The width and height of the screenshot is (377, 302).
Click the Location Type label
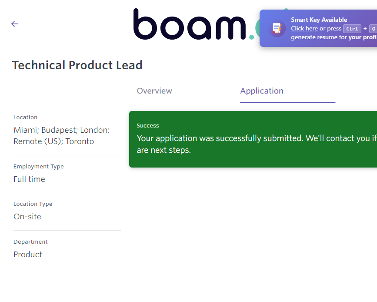[x=33, y=204]
